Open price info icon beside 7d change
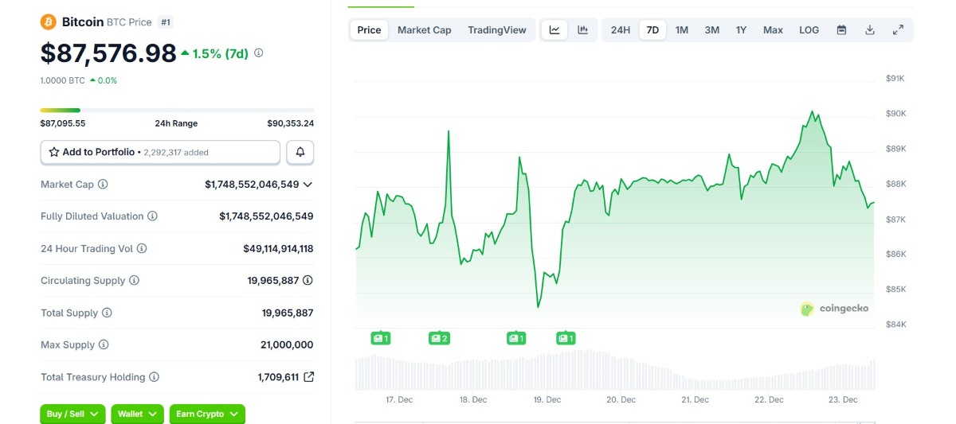956x424 pixels. [258, 53]
